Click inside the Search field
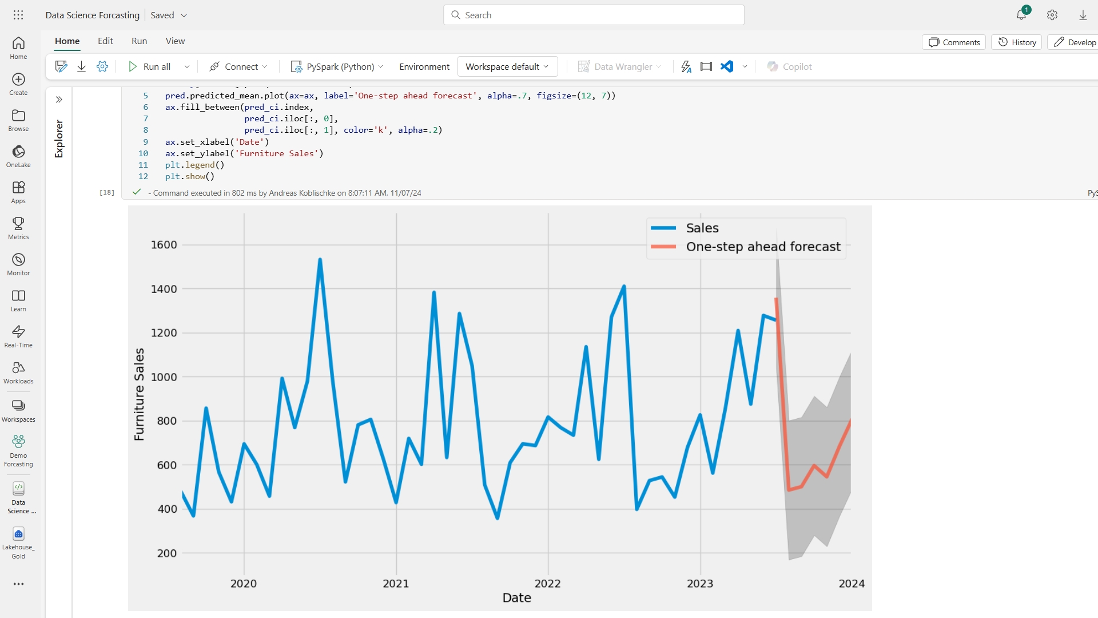The height and width of the screenshot is (618, 1098). pos(594,15)
